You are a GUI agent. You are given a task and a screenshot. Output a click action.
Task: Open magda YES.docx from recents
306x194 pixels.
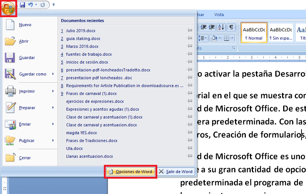click(81, 133)
